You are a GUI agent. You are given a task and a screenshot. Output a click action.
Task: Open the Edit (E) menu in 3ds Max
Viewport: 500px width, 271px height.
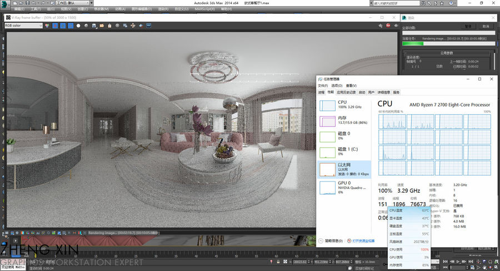point(19,9)
